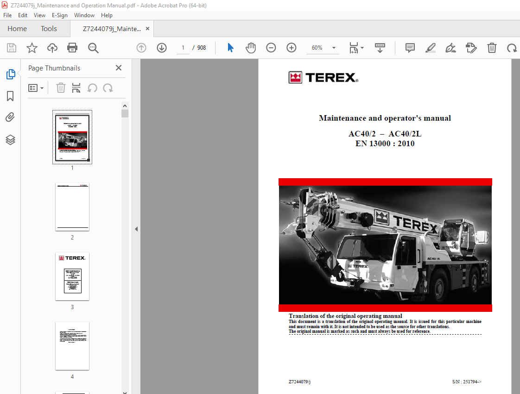The width and height of the screenshot is (520, 394).
Task: Open the scrolling and read mode tool
Action: point(380,48)
